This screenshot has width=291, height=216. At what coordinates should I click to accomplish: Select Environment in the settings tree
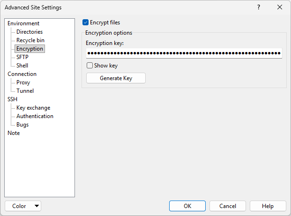click(23, 23)
